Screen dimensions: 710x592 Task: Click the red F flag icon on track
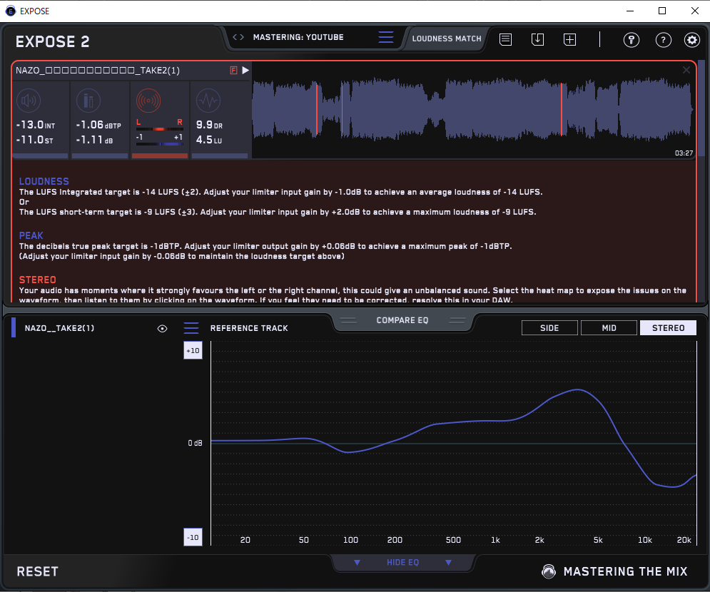(x=233, y=70)
